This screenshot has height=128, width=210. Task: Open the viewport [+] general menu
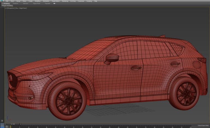(x=6, y=8)
